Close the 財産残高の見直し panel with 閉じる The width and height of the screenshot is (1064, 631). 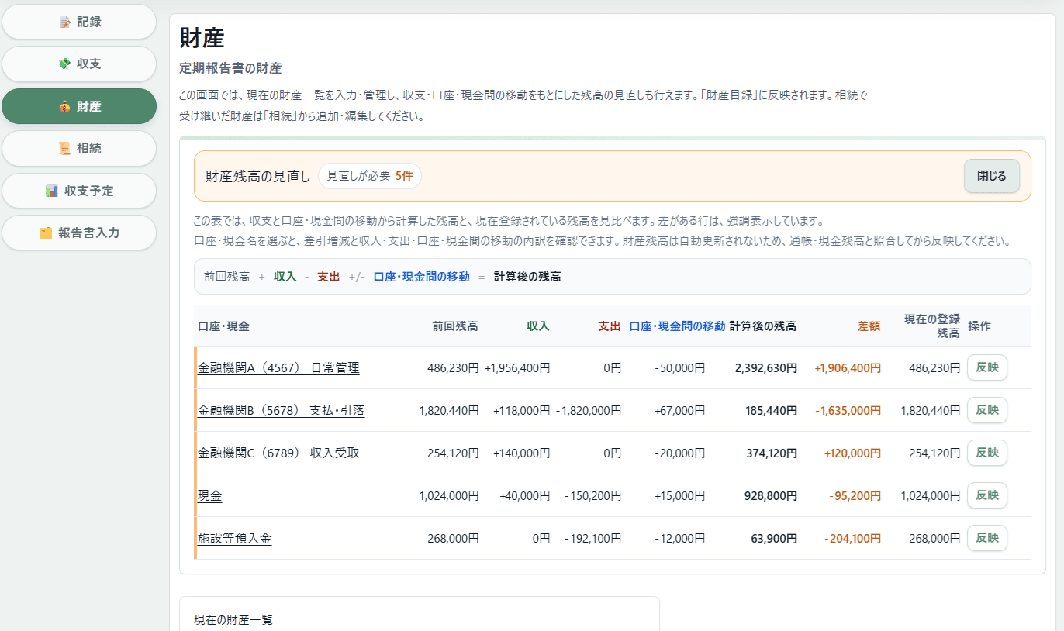tap(992, 176)
